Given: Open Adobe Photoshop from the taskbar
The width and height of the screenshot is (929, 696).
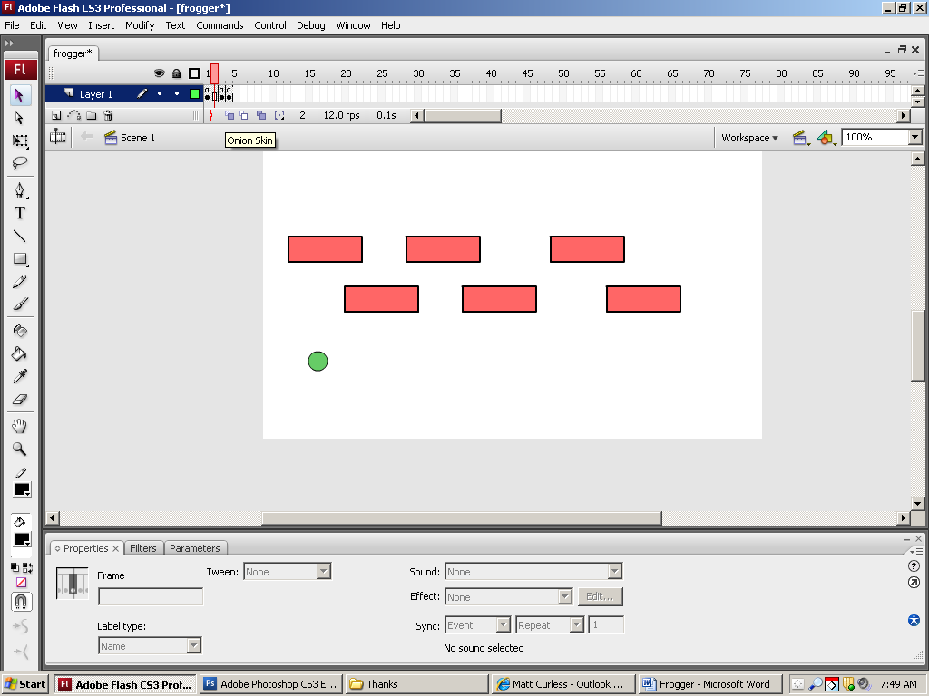Looking at the screenshot, I should pos(269,684).
